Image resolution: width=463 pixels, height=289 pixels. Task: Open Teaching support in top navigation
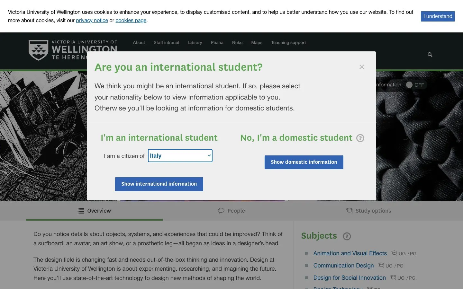[288, 42]
